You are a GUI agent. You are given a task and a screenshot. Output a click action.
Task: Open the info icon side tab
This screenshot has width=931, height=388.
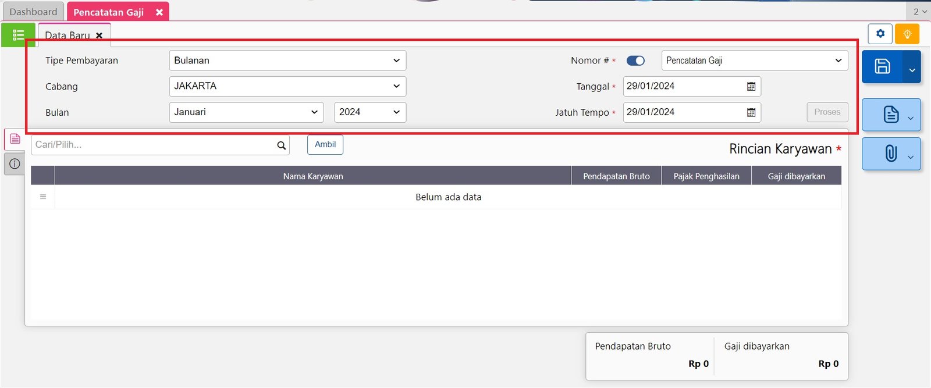(x=15, y=164)
